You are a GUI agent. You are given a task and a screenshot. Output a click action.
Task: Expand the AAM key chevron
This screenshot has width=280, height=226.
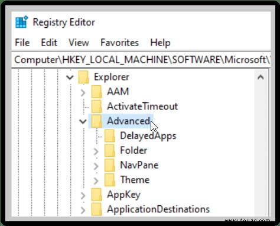[x=83, y=92]
